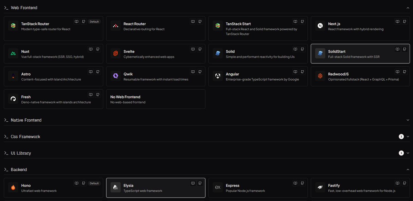The width and height of the screenshot is (413, 201).
Task: Click text "Opinionated fullstack (React + GraphQL + Prisma)"
Action: click(363, 79)
